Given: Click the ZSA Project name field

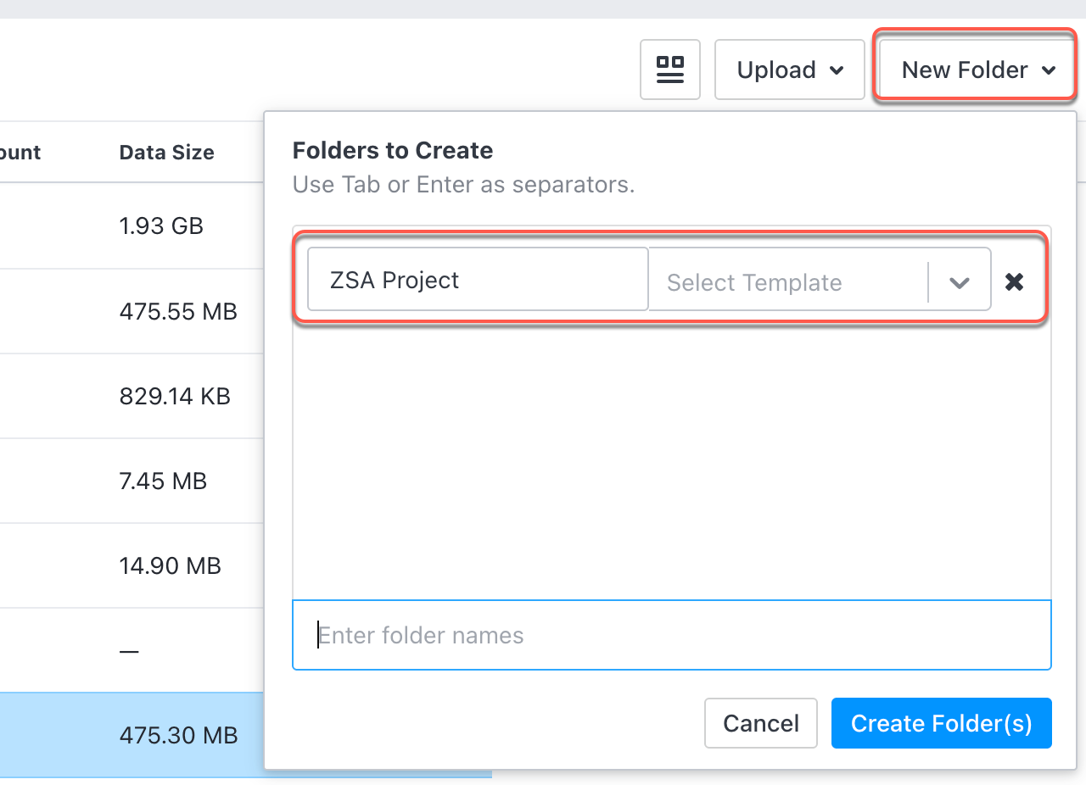Looking at the screenshot, I should (478, 280).
